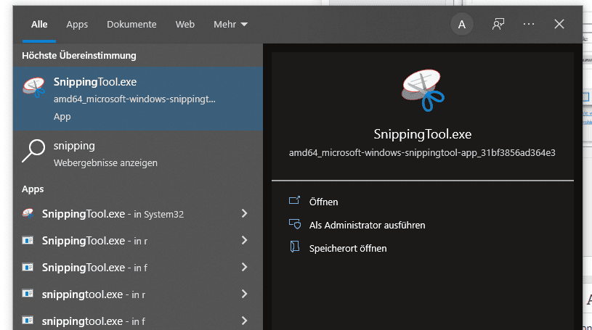Click amd64_microsoft-windows-snippingtool-app path text in preview
The height and width of the screenshot is (330, 592).
(422, 153)
